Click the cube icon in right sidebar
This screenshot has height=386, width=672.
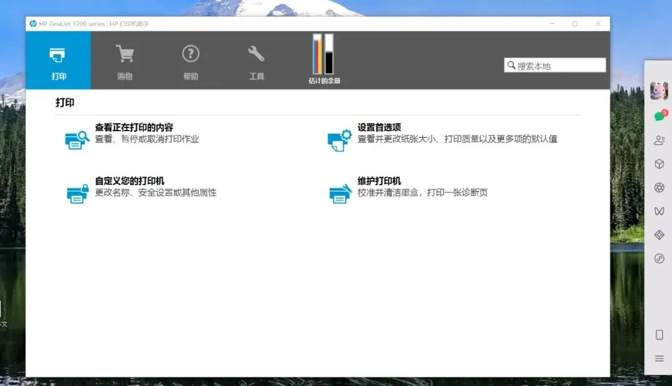pos(659,164)
